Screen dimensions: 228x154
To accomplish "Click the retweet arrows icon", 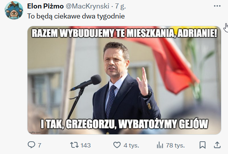I will coord(74,145).
